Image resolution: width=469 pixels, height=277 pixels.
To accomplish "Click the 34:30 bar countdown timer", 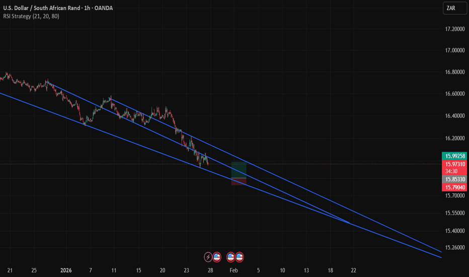I will click(451, 171).
